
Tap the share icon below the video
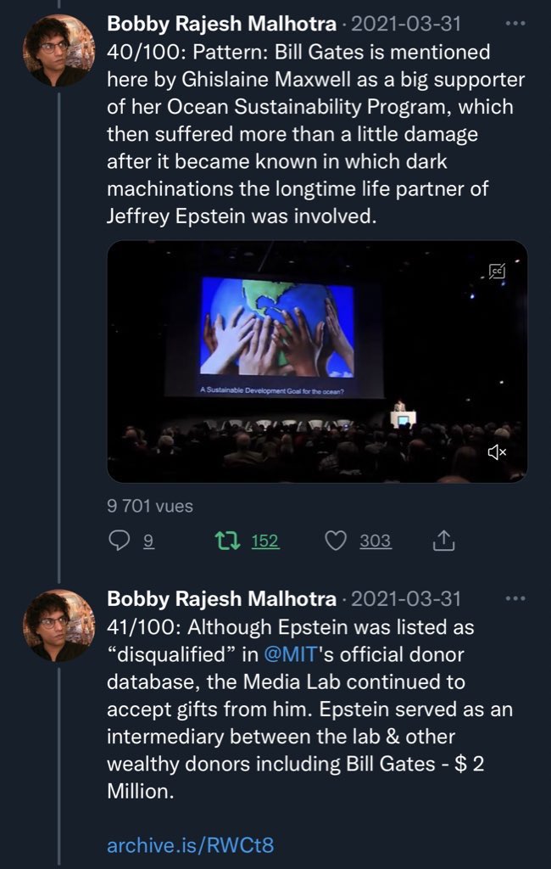point(444,540)
